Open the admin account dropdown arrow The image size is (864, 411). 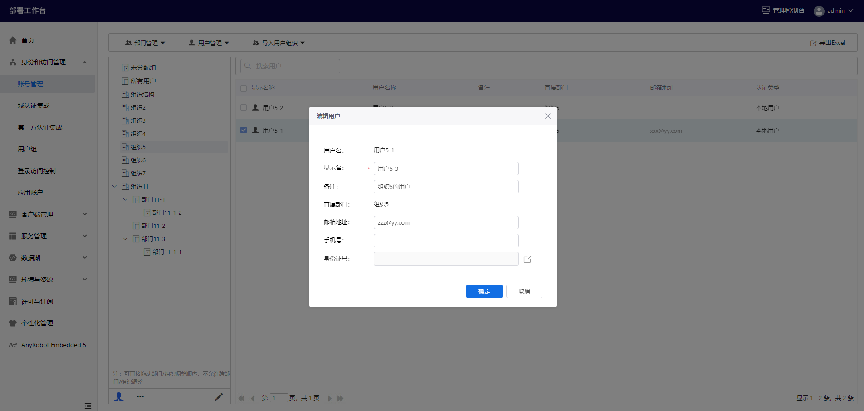[851, 10]
